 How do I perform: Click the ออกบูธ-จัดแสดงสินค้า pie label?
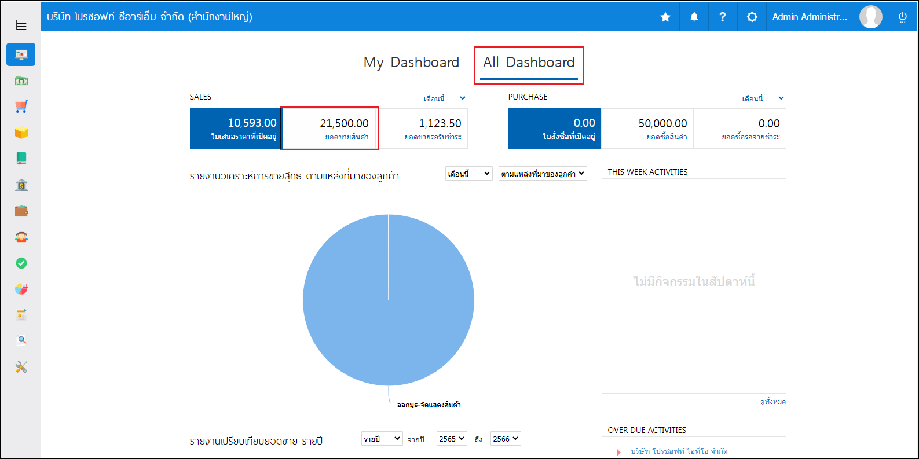(x=429, y=405)
